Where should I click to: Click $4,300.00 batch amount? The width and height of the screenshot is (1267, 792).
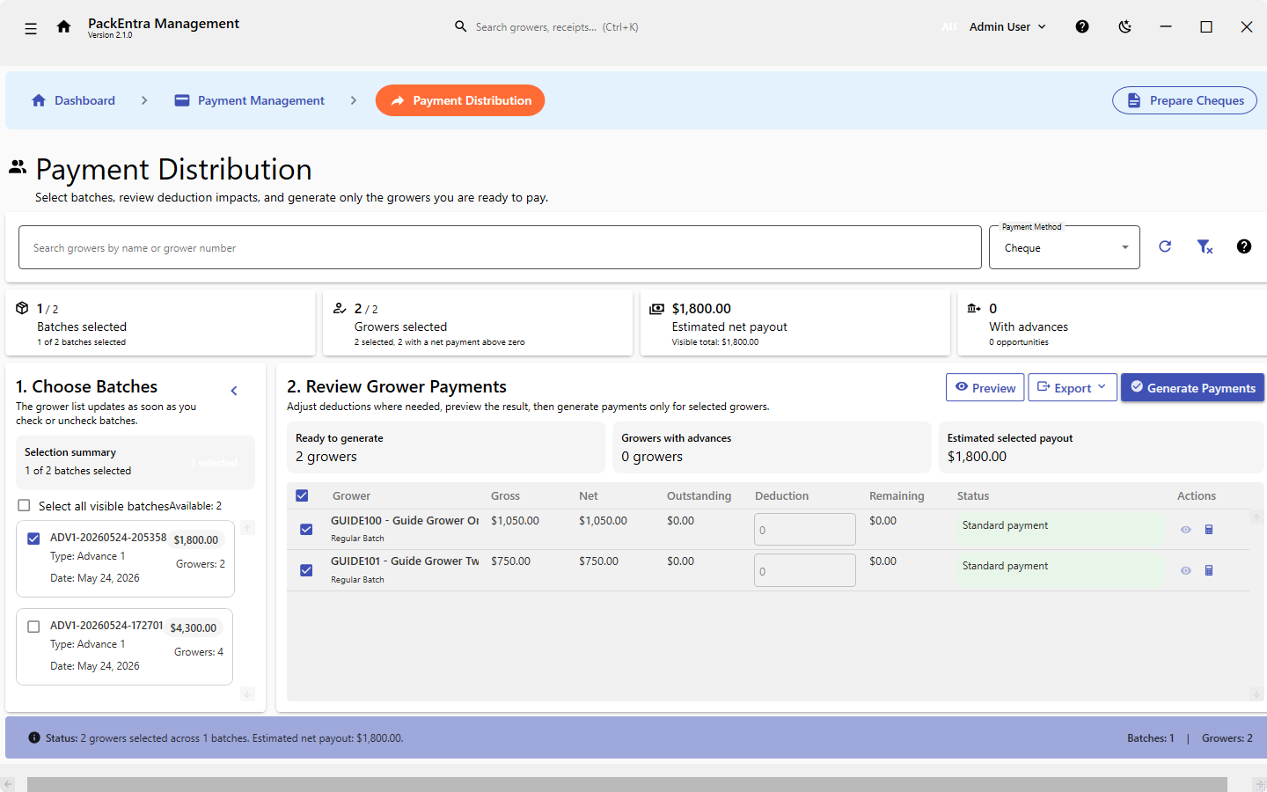194,627
